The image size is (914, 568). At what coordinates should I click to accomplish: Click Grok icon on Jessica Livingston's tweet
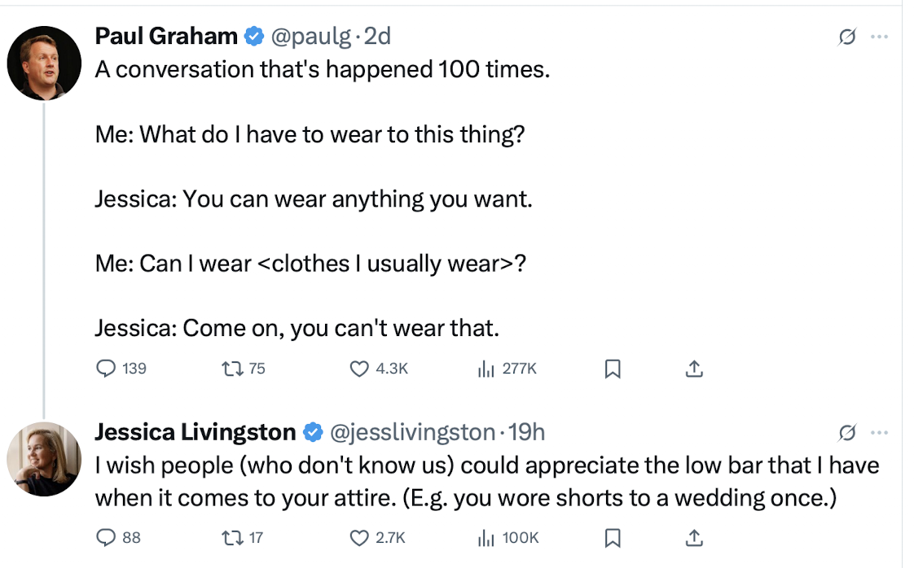[x=847, y=431]
